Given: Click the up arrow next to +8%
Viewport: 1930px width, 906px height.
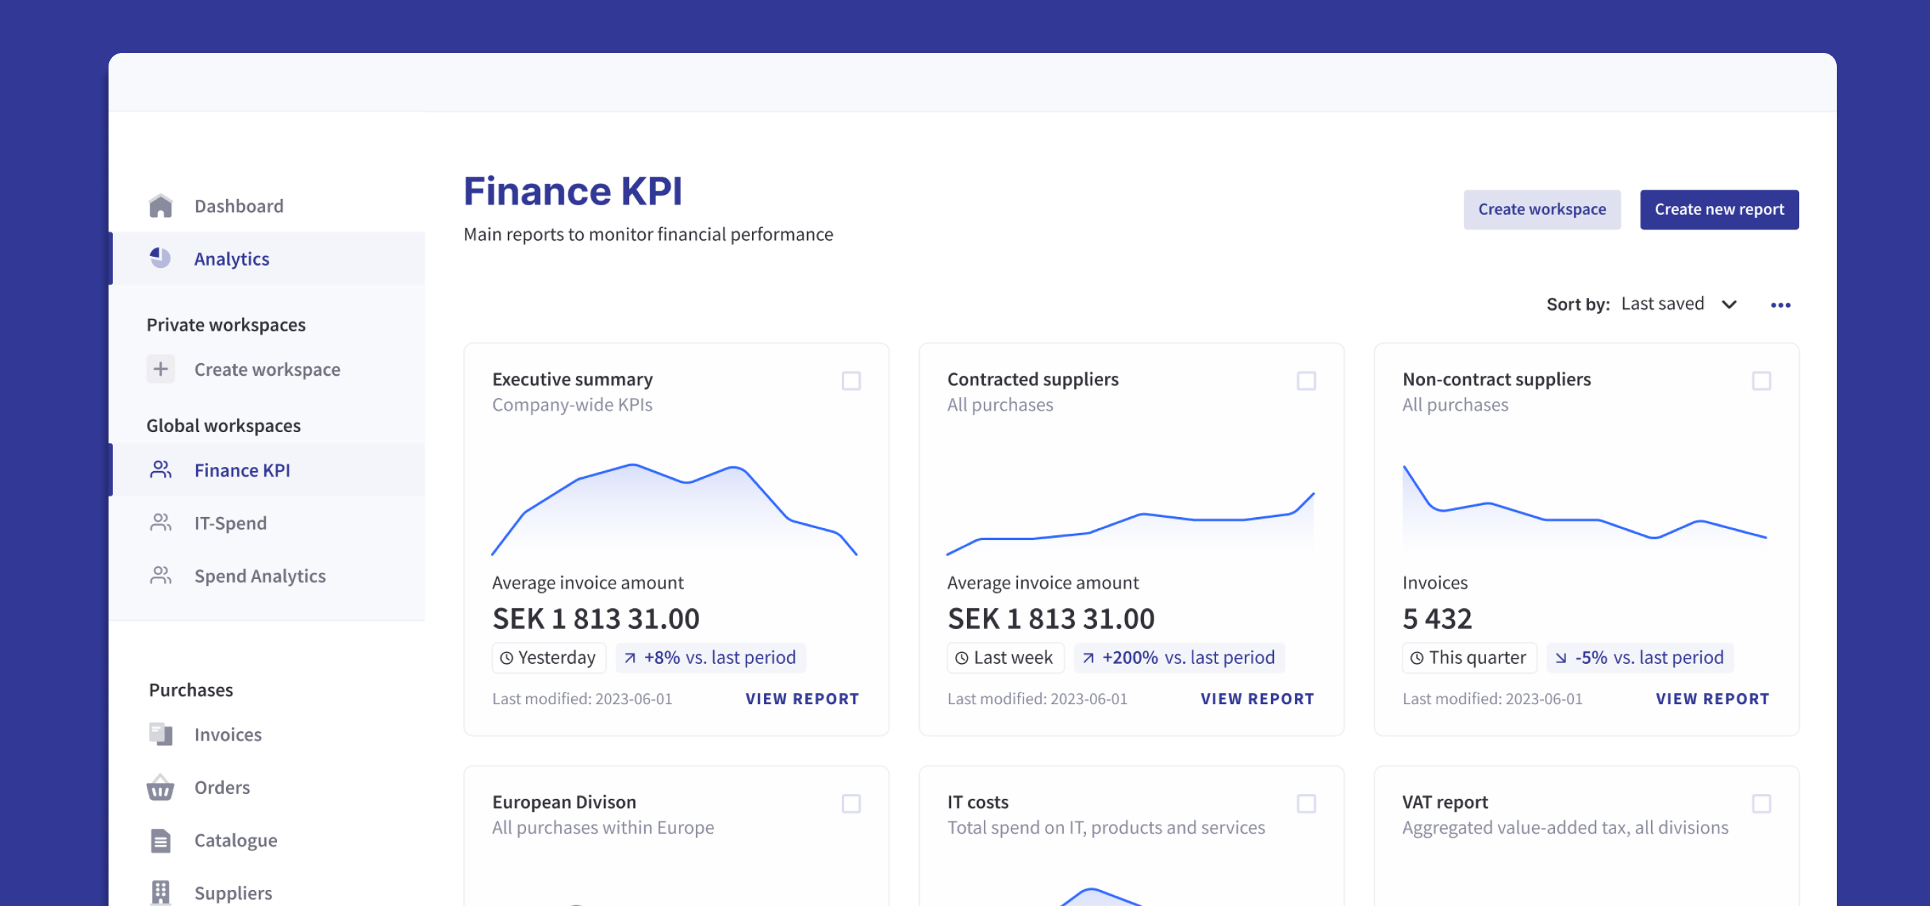Looking at the screenshot, I should 630,657.
